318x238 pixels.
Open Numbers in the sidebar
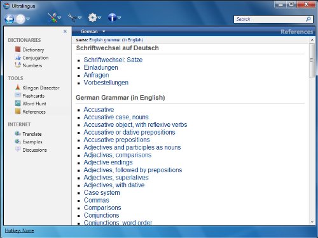tap(32, 65)
